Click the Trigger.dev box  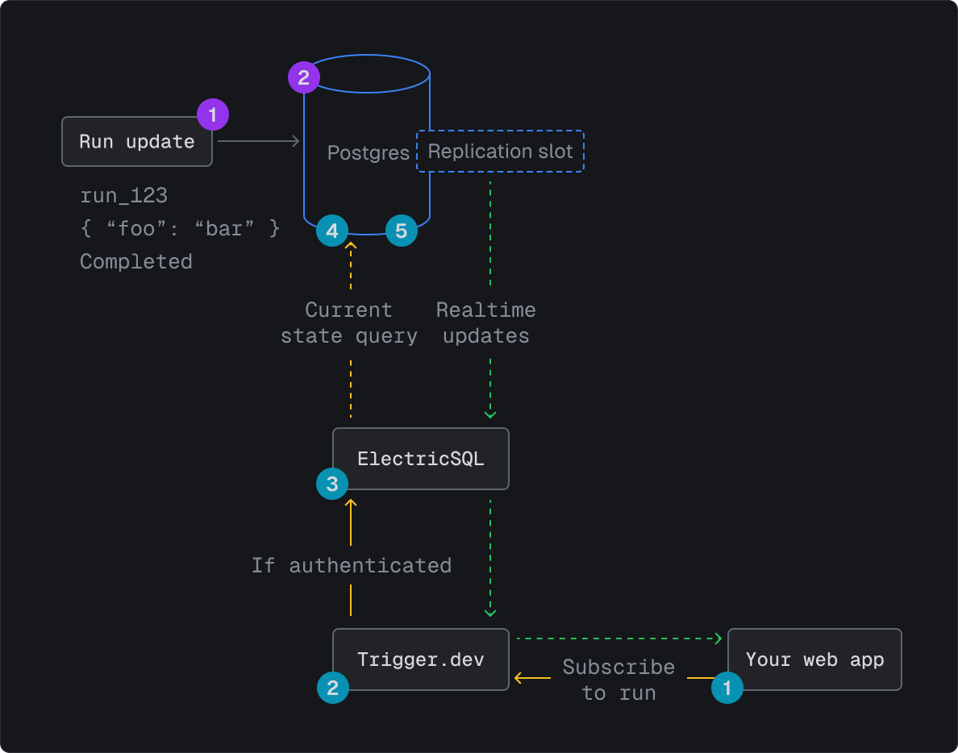[x=421, y=659]
